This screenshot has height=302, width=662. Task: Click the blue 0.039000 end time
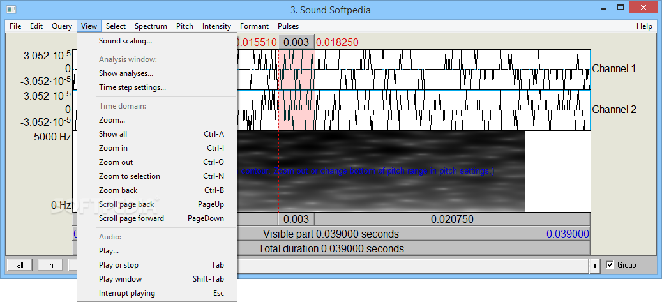(568, 234)
